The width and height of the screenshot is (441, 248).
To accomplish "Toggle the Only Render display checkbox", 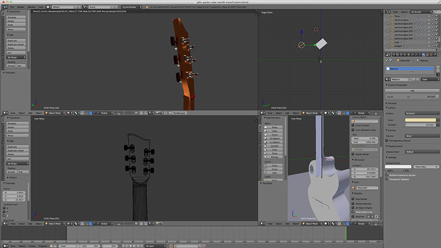I will [353, 199].
